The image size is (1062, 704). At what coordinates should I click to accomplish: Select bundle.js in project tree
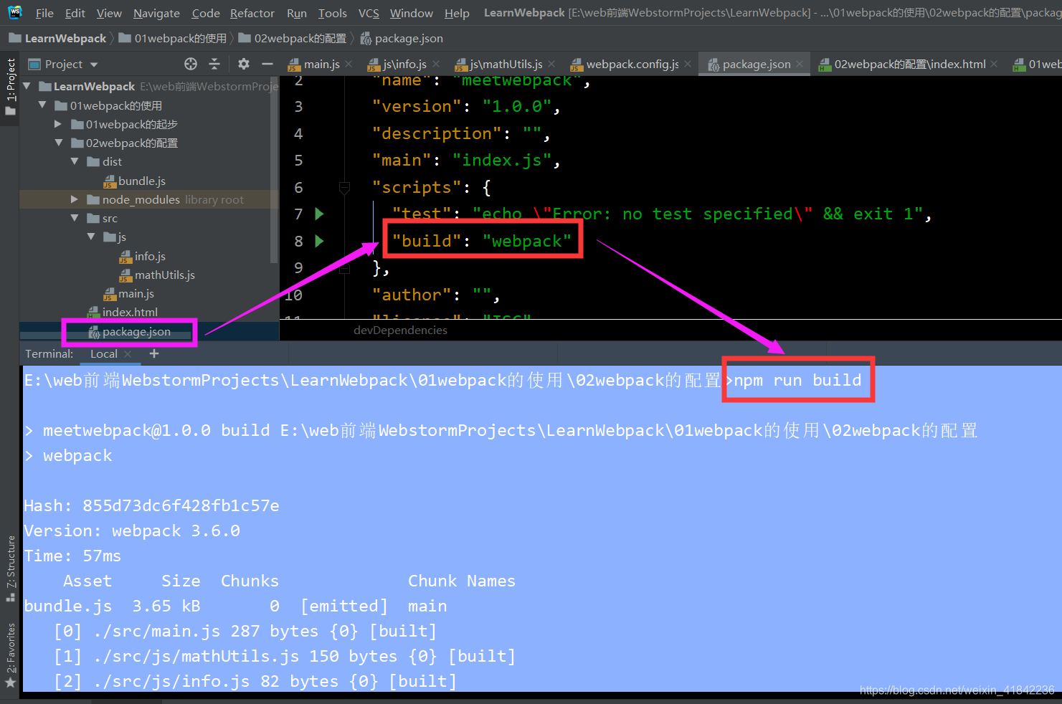(x=135, y=181)
